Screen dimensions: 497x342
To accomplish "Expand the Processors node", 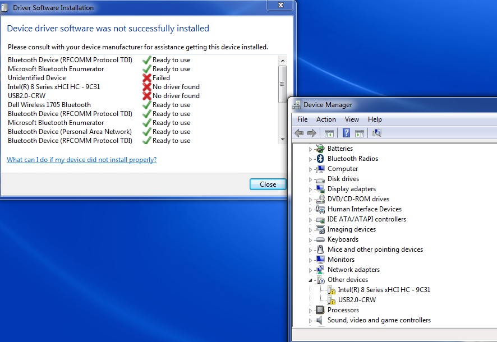I will pos(310,311).
